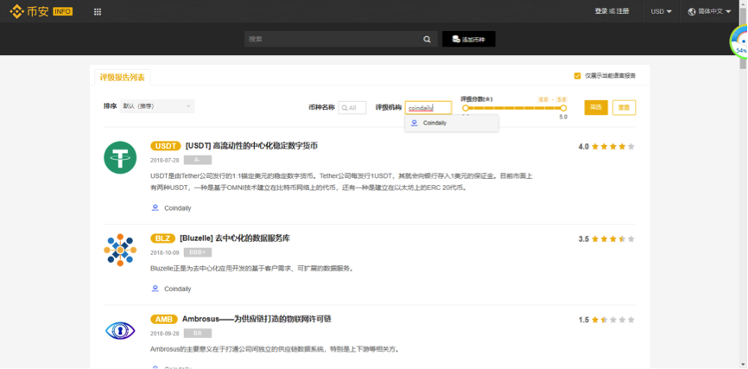This screenshot has height=369, width=748.
Task: Click the USDT coin tag badge
Action: 166,146
